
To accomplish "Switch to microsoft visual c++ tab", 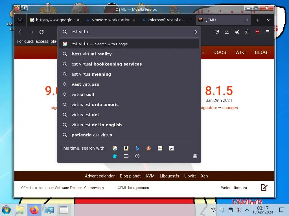I will (x=165, y=20).
